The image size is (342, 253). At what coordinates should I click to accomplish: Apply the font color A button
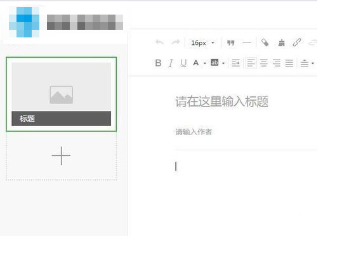coord(196,63)
